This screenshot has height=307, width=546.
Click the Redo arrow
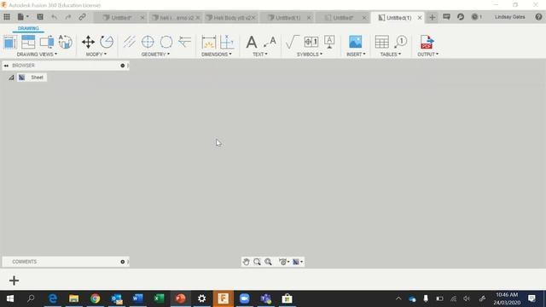[x=68, y=17]
